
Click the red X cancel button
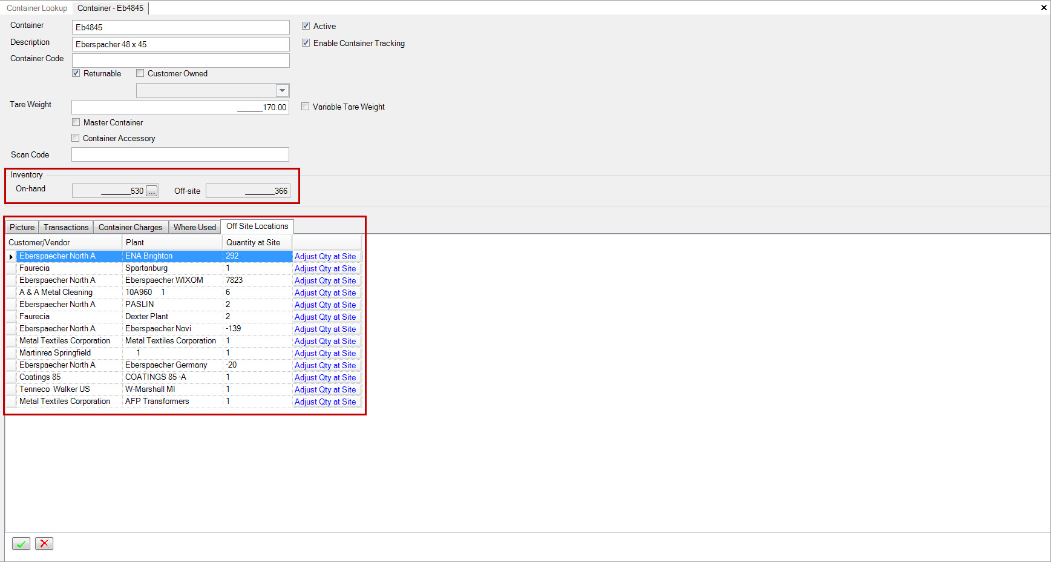(x=44, y=543)
